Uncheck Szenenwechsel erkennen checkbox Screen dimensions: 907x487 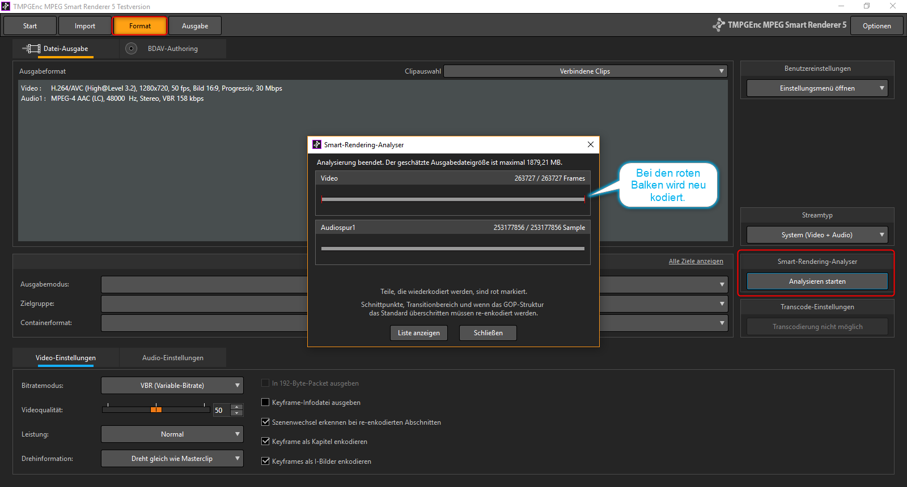click(x=265, y=422)
